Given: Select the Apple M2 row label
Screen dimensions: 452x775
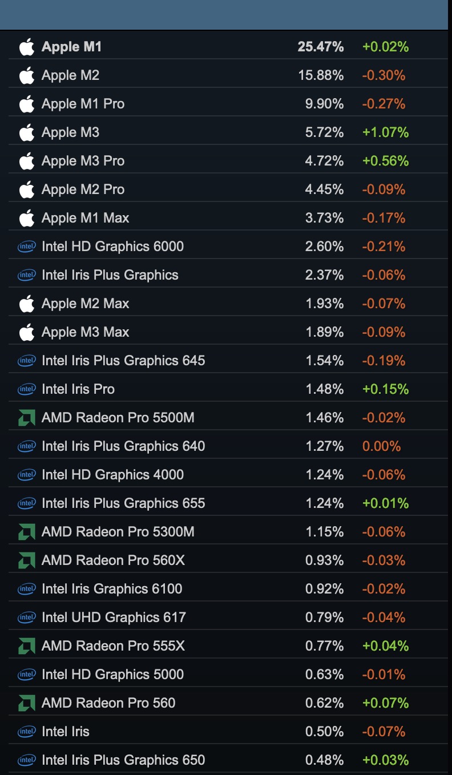Looking at the screenshot, I should [x=70, y=75].
